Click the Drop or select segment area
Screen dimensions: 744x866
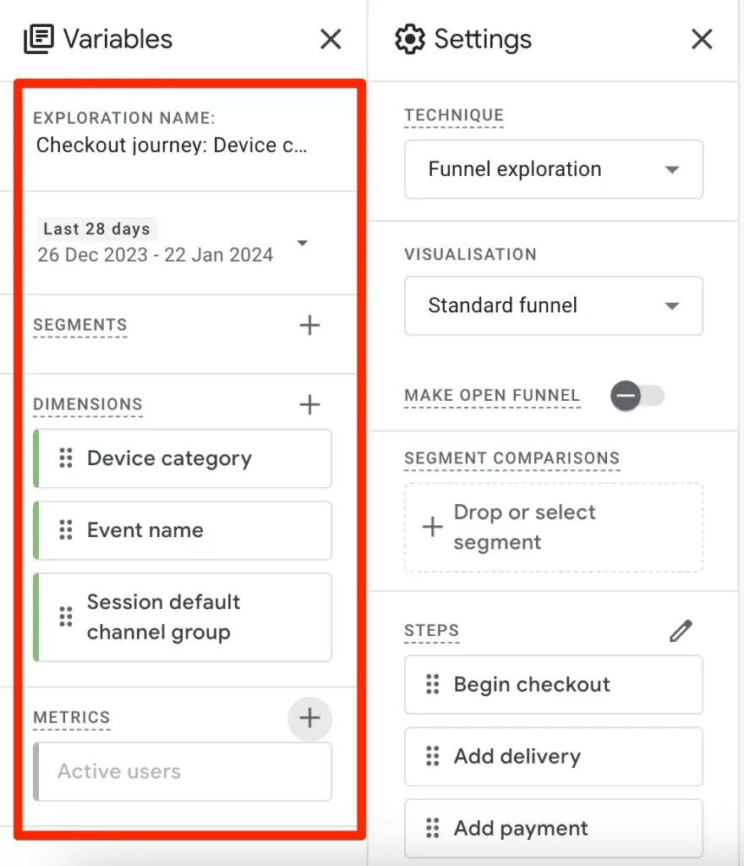(554, 527)
